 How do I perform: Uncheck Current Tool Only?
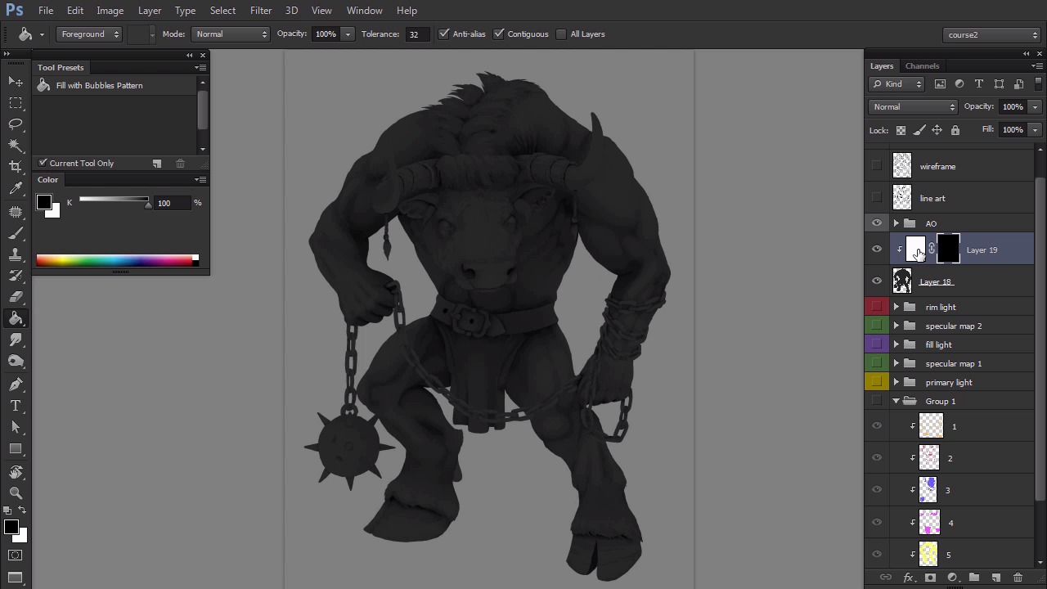(43, 164)
